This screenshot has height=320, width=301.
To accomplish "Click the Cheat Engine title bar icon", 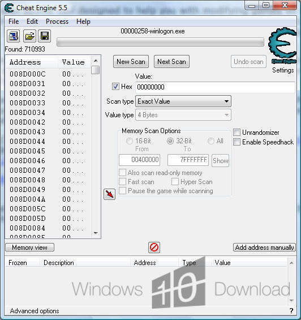I will click(9, 8).
